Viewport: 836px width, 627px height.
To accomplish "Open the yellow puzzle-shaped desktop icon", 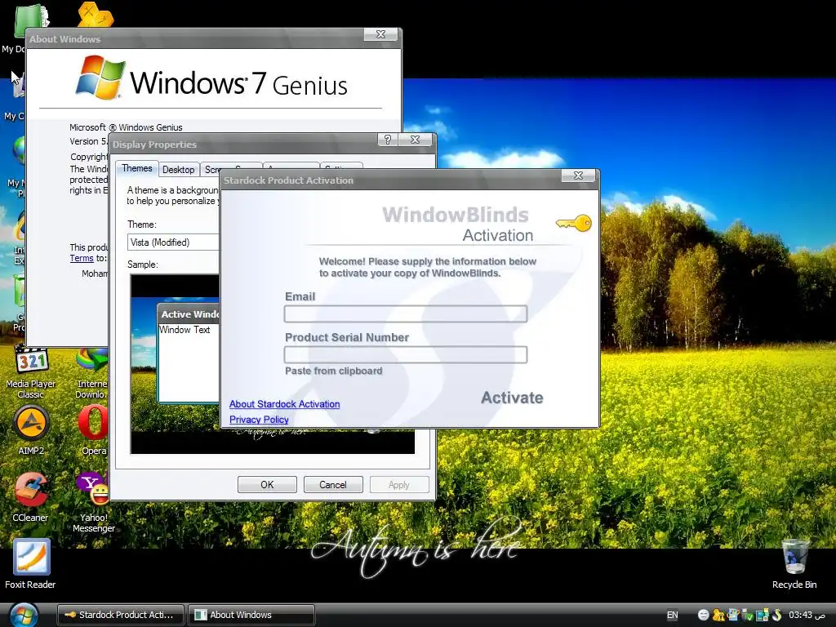I will coord(95,14).
